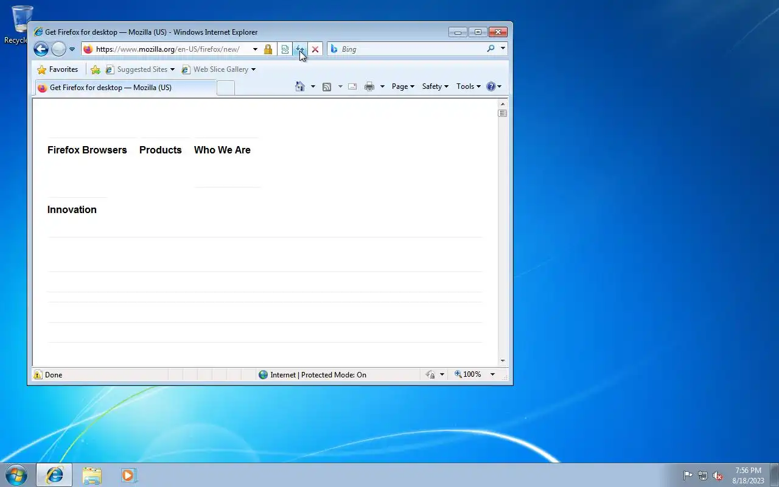Click the Firefox Browsers heading link
This screenshot has height=487, width=779.
(x=87, y=150)
